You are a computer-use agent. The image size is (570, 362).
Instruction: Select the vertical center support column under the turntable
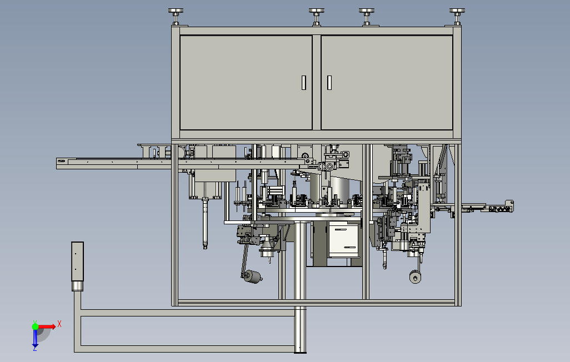pyautogui.click(x=300, y=287)
